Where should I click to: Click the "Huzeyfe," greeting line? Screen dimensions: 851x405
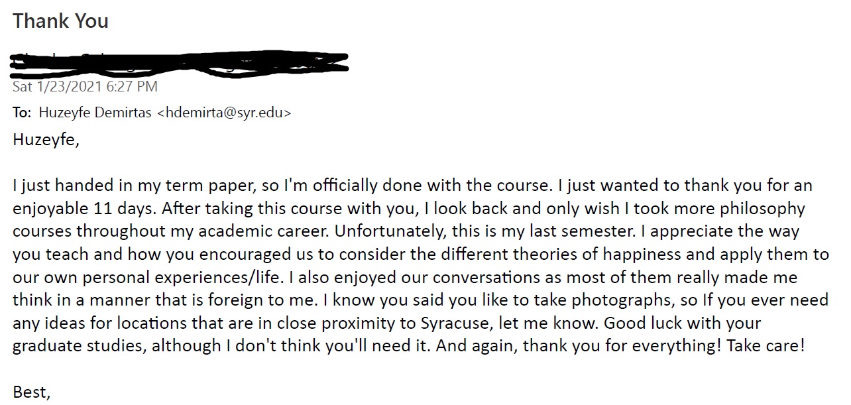46,140
